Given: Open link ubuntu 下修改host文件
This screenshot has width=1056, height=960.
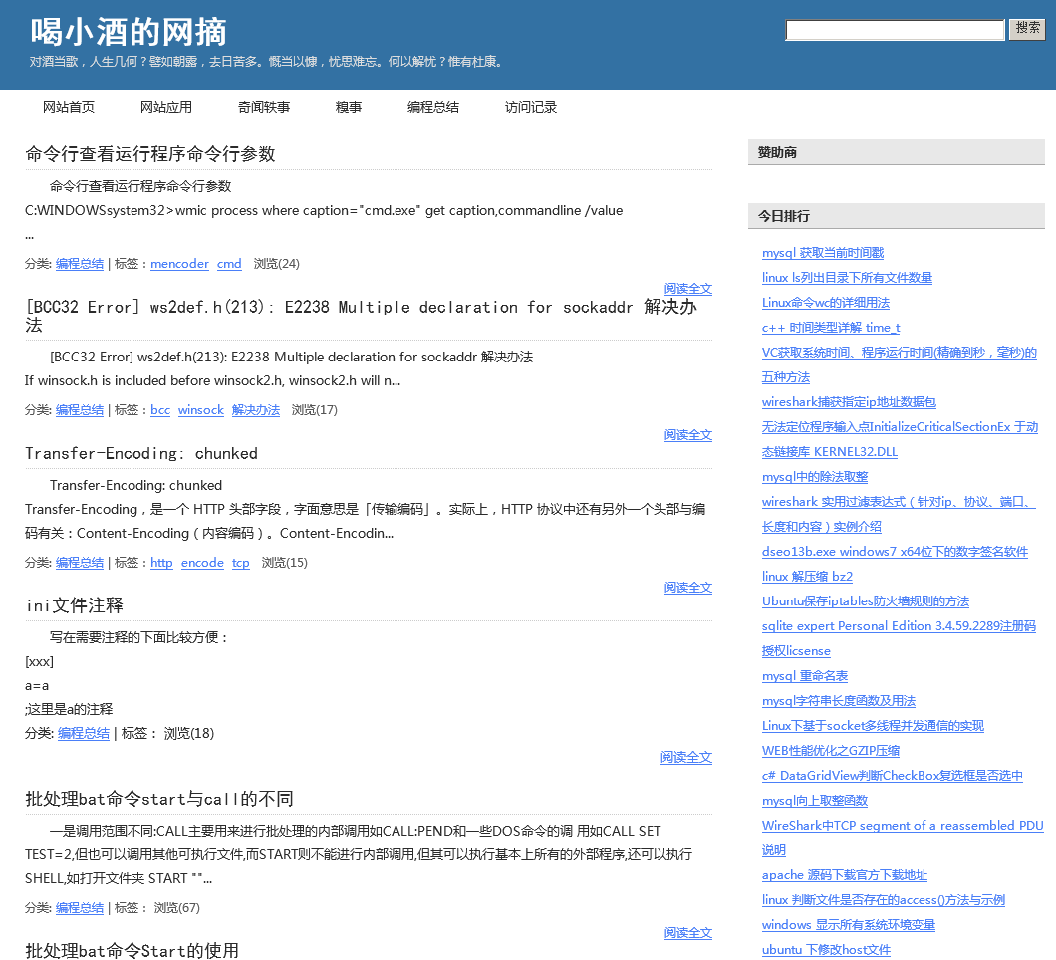Looking at the screenshot, I should [826, 950].
